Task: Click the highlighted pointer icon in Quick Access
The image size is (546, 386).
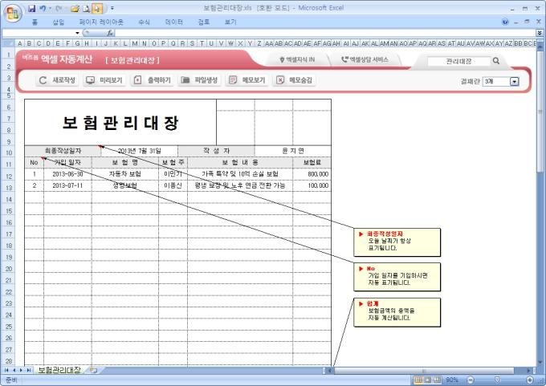Action: pyautogui.click(x=97, y=8)
